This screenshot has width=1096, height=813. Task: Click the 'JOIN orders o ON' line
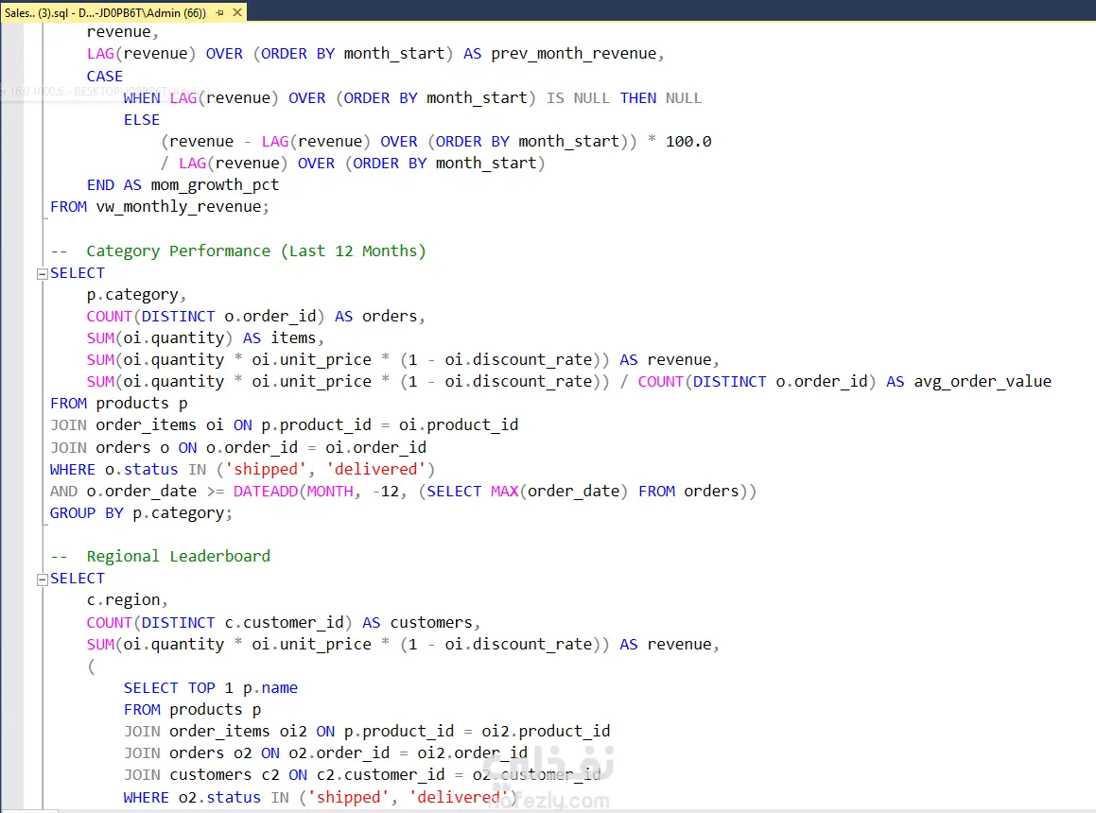(237, 447)
